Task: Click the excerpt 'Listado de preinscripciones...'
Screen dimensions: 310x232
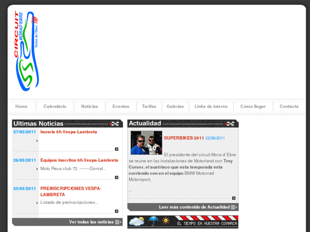Action: (x=69, y=202)
